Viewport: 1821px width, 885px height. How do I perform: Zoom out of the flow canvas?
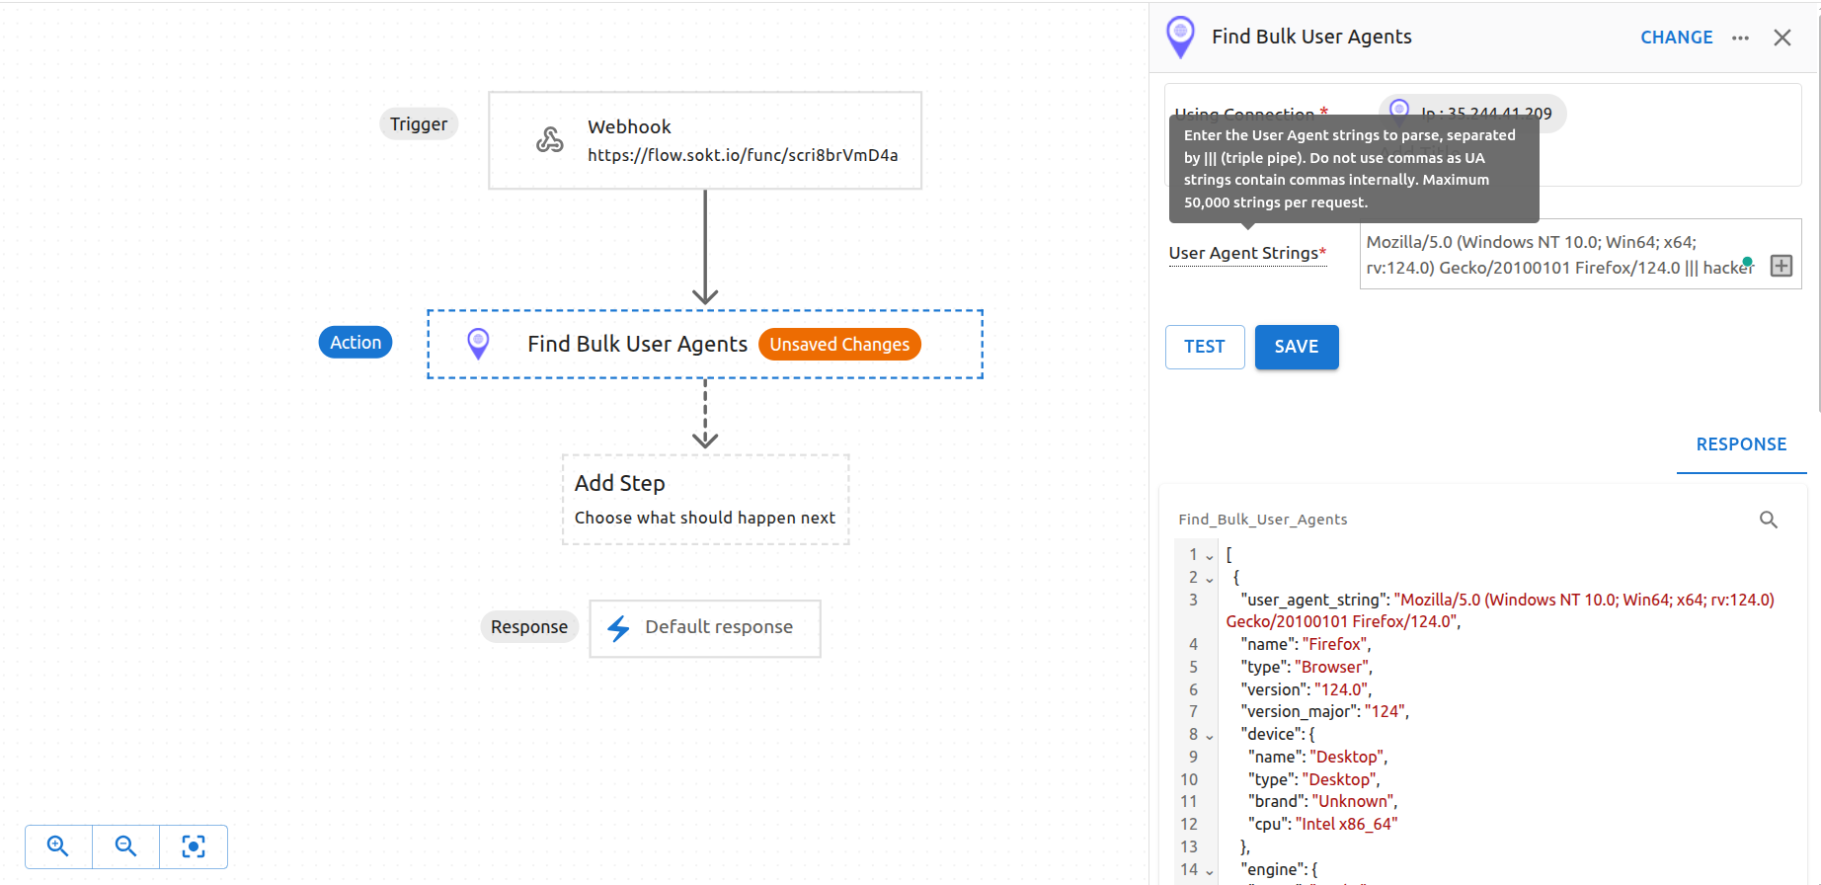coord(125,846)
